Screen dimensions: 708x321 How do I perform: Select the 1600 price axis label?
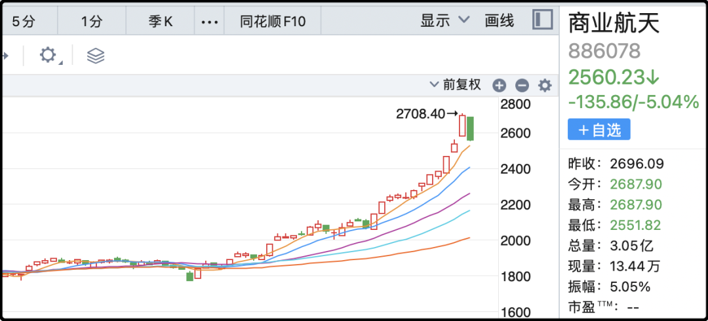click(516, 313)
